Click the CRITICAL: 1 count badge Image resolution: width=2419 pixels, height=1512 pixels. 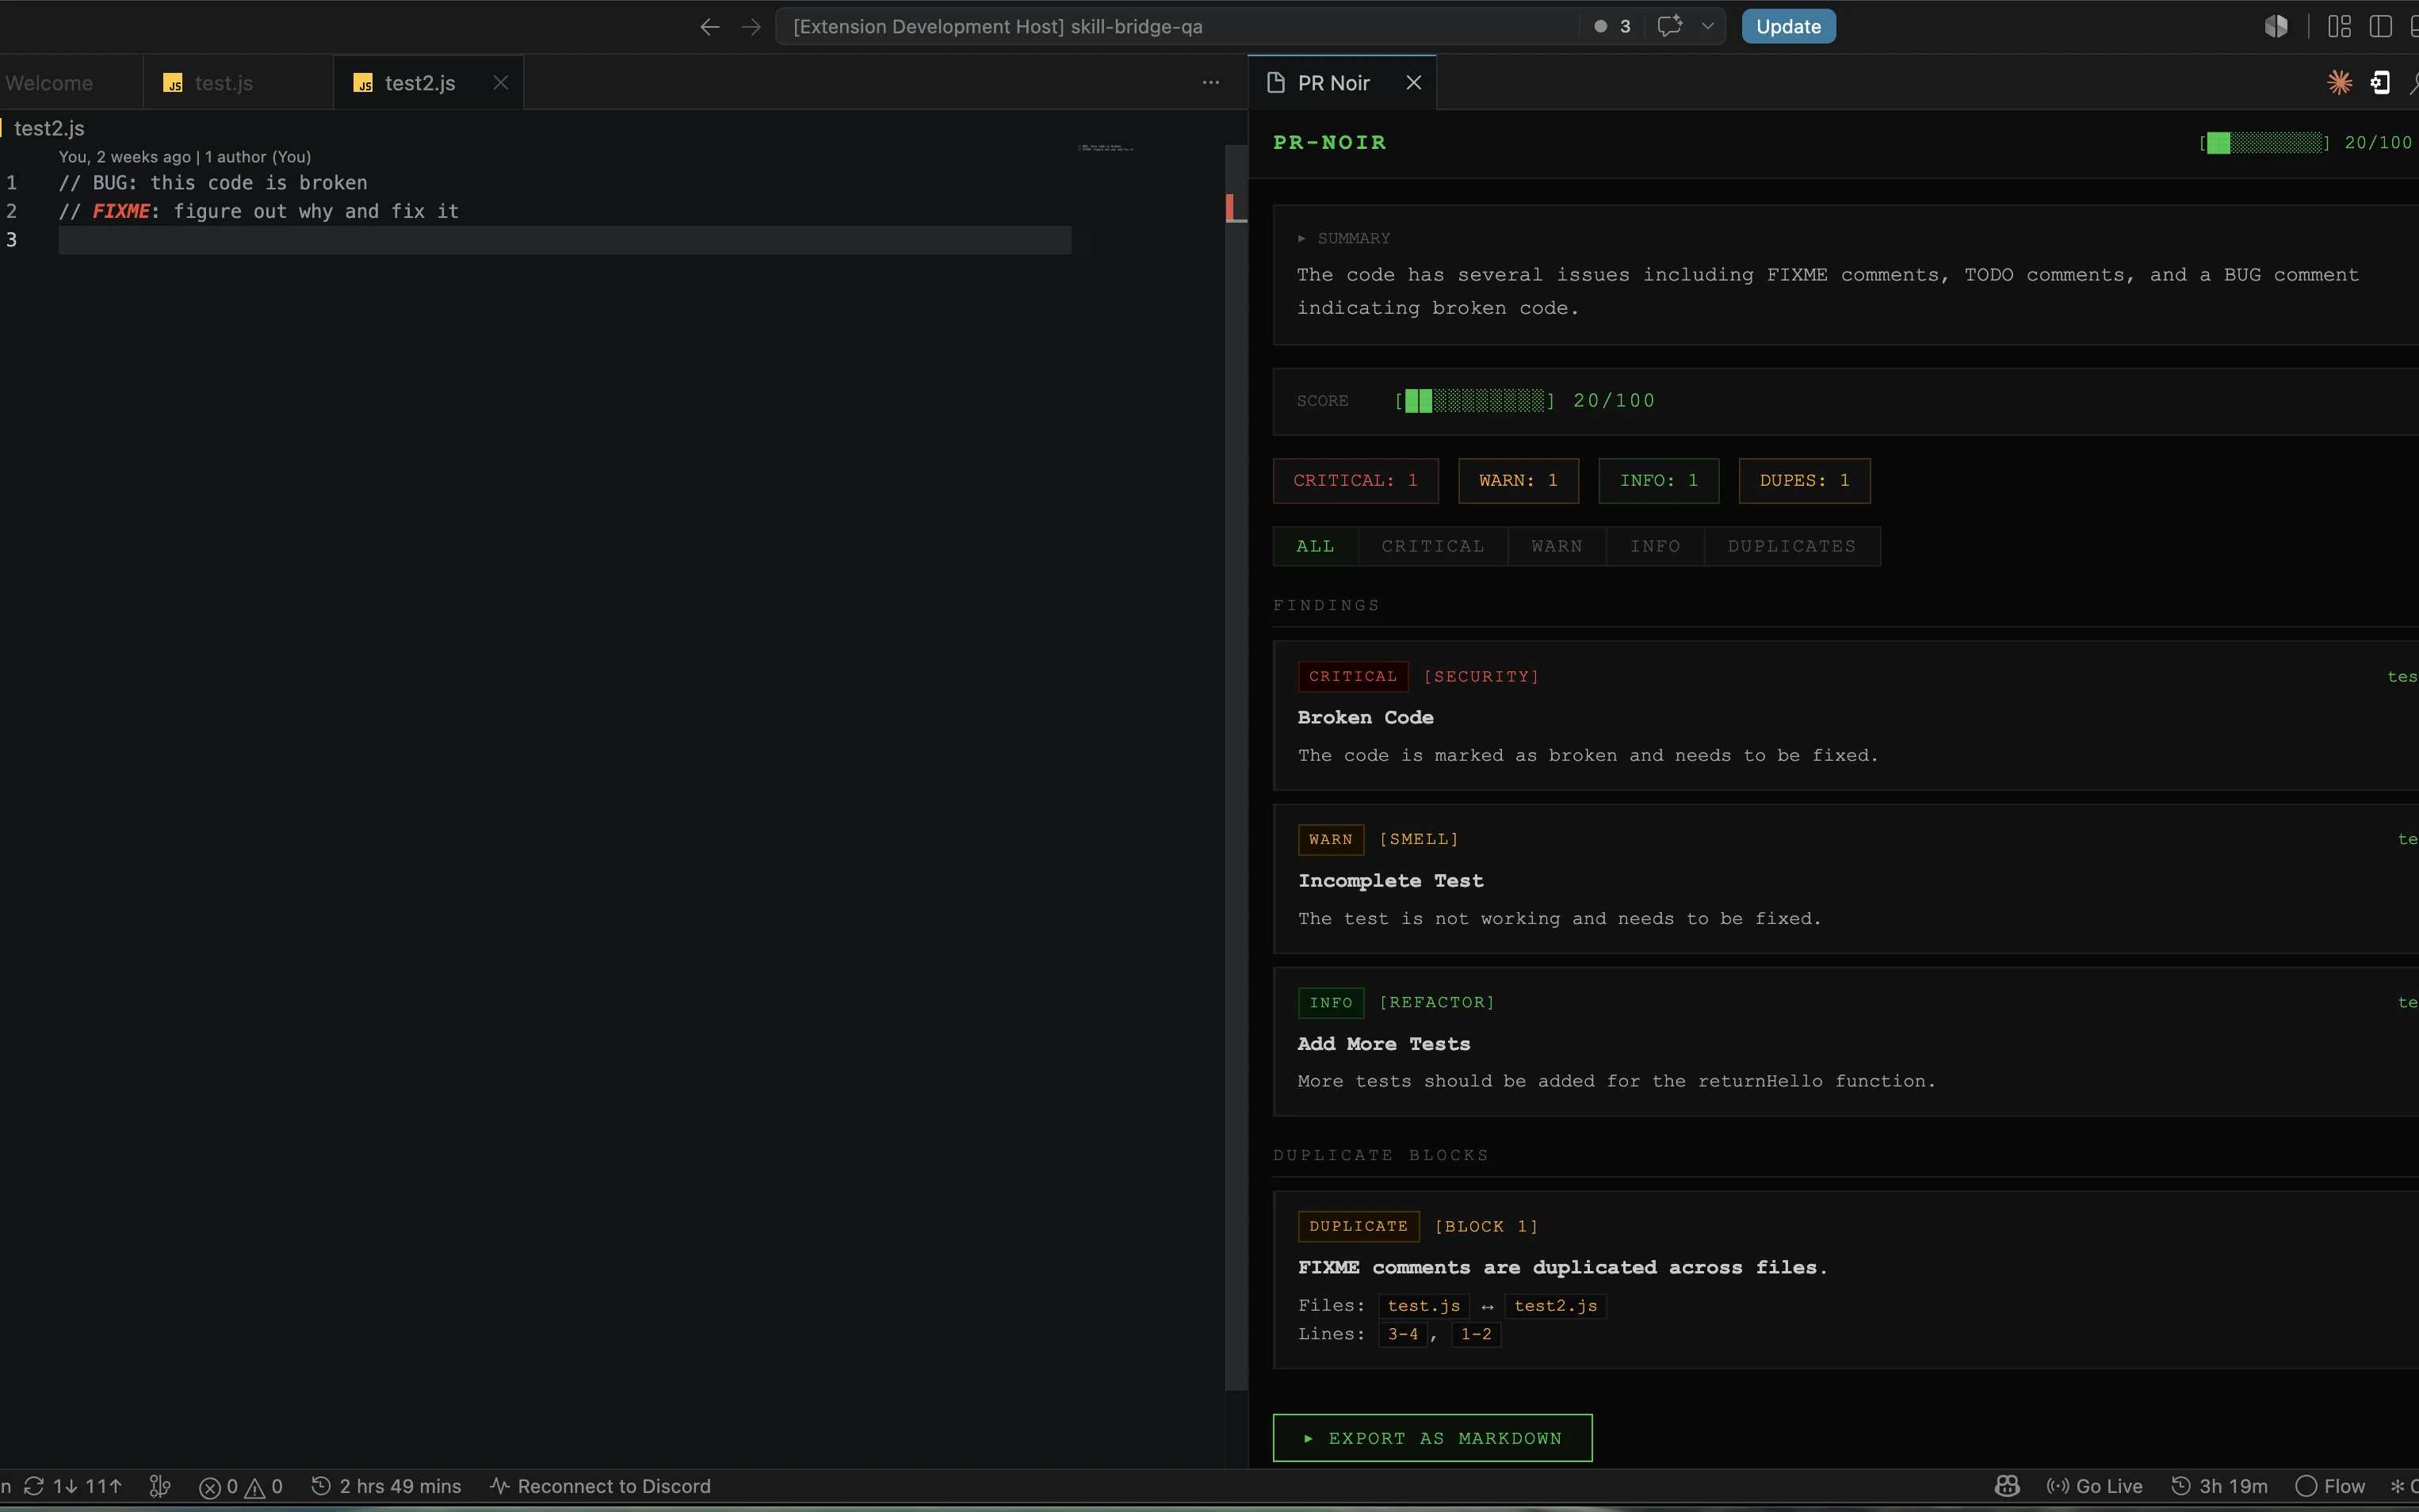tap(1355, 481)
